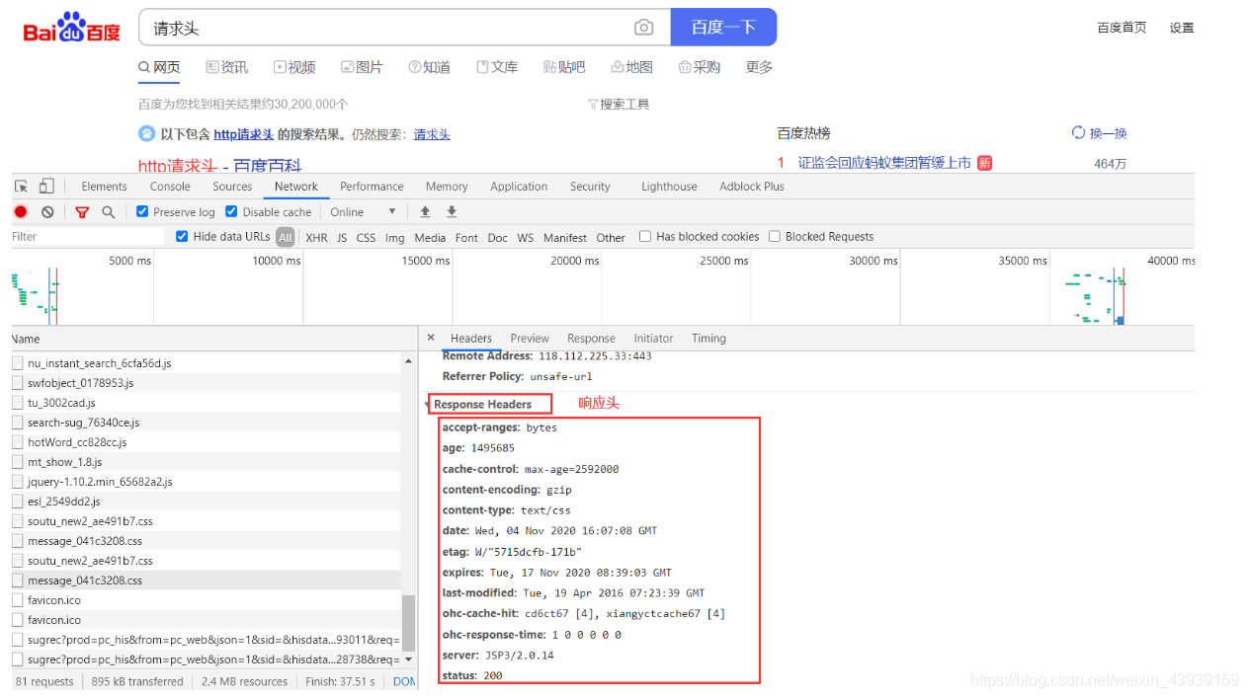Open the 证监会回应蚂蚁集团暂缓上市 hot topic

pyautogui.click(x=884, y=163)
